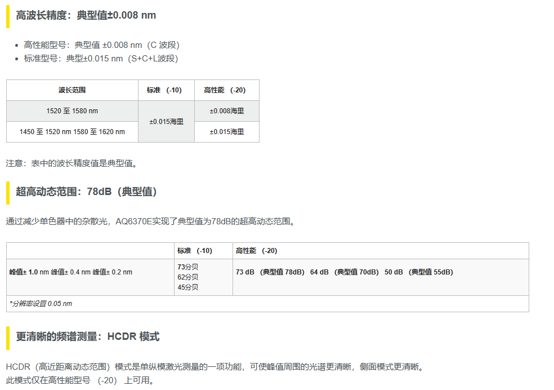
Task: Click the ±0.008海里 table cell
Action: click(226, 110)
